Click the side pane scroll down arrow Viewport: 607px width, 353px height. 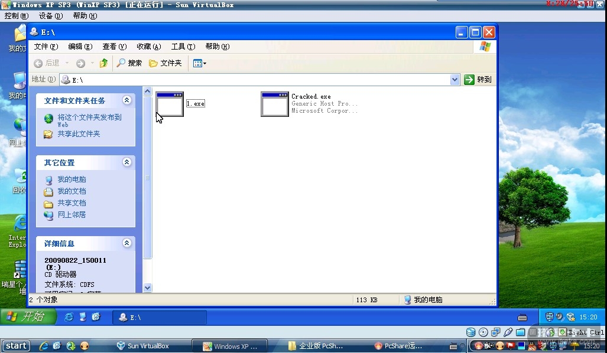coord(148,287)
